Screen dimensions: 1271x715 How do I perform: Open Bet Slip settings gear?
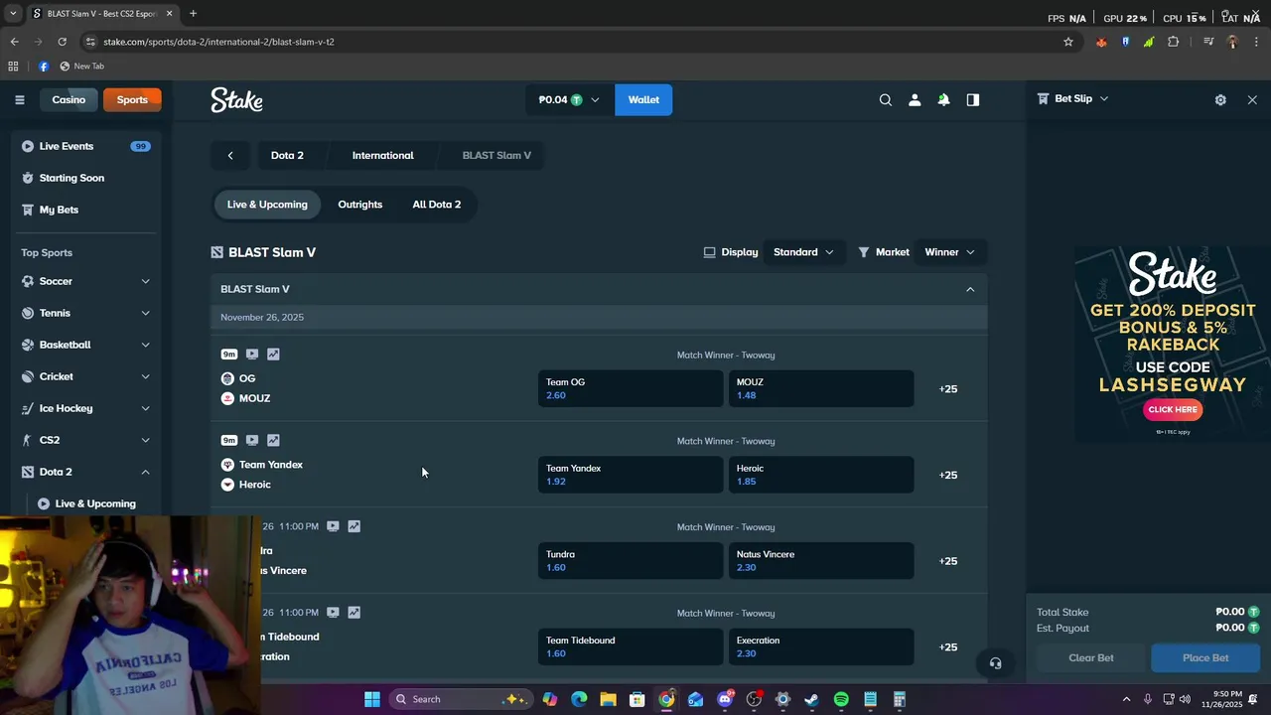click(x=1220, y=99)
